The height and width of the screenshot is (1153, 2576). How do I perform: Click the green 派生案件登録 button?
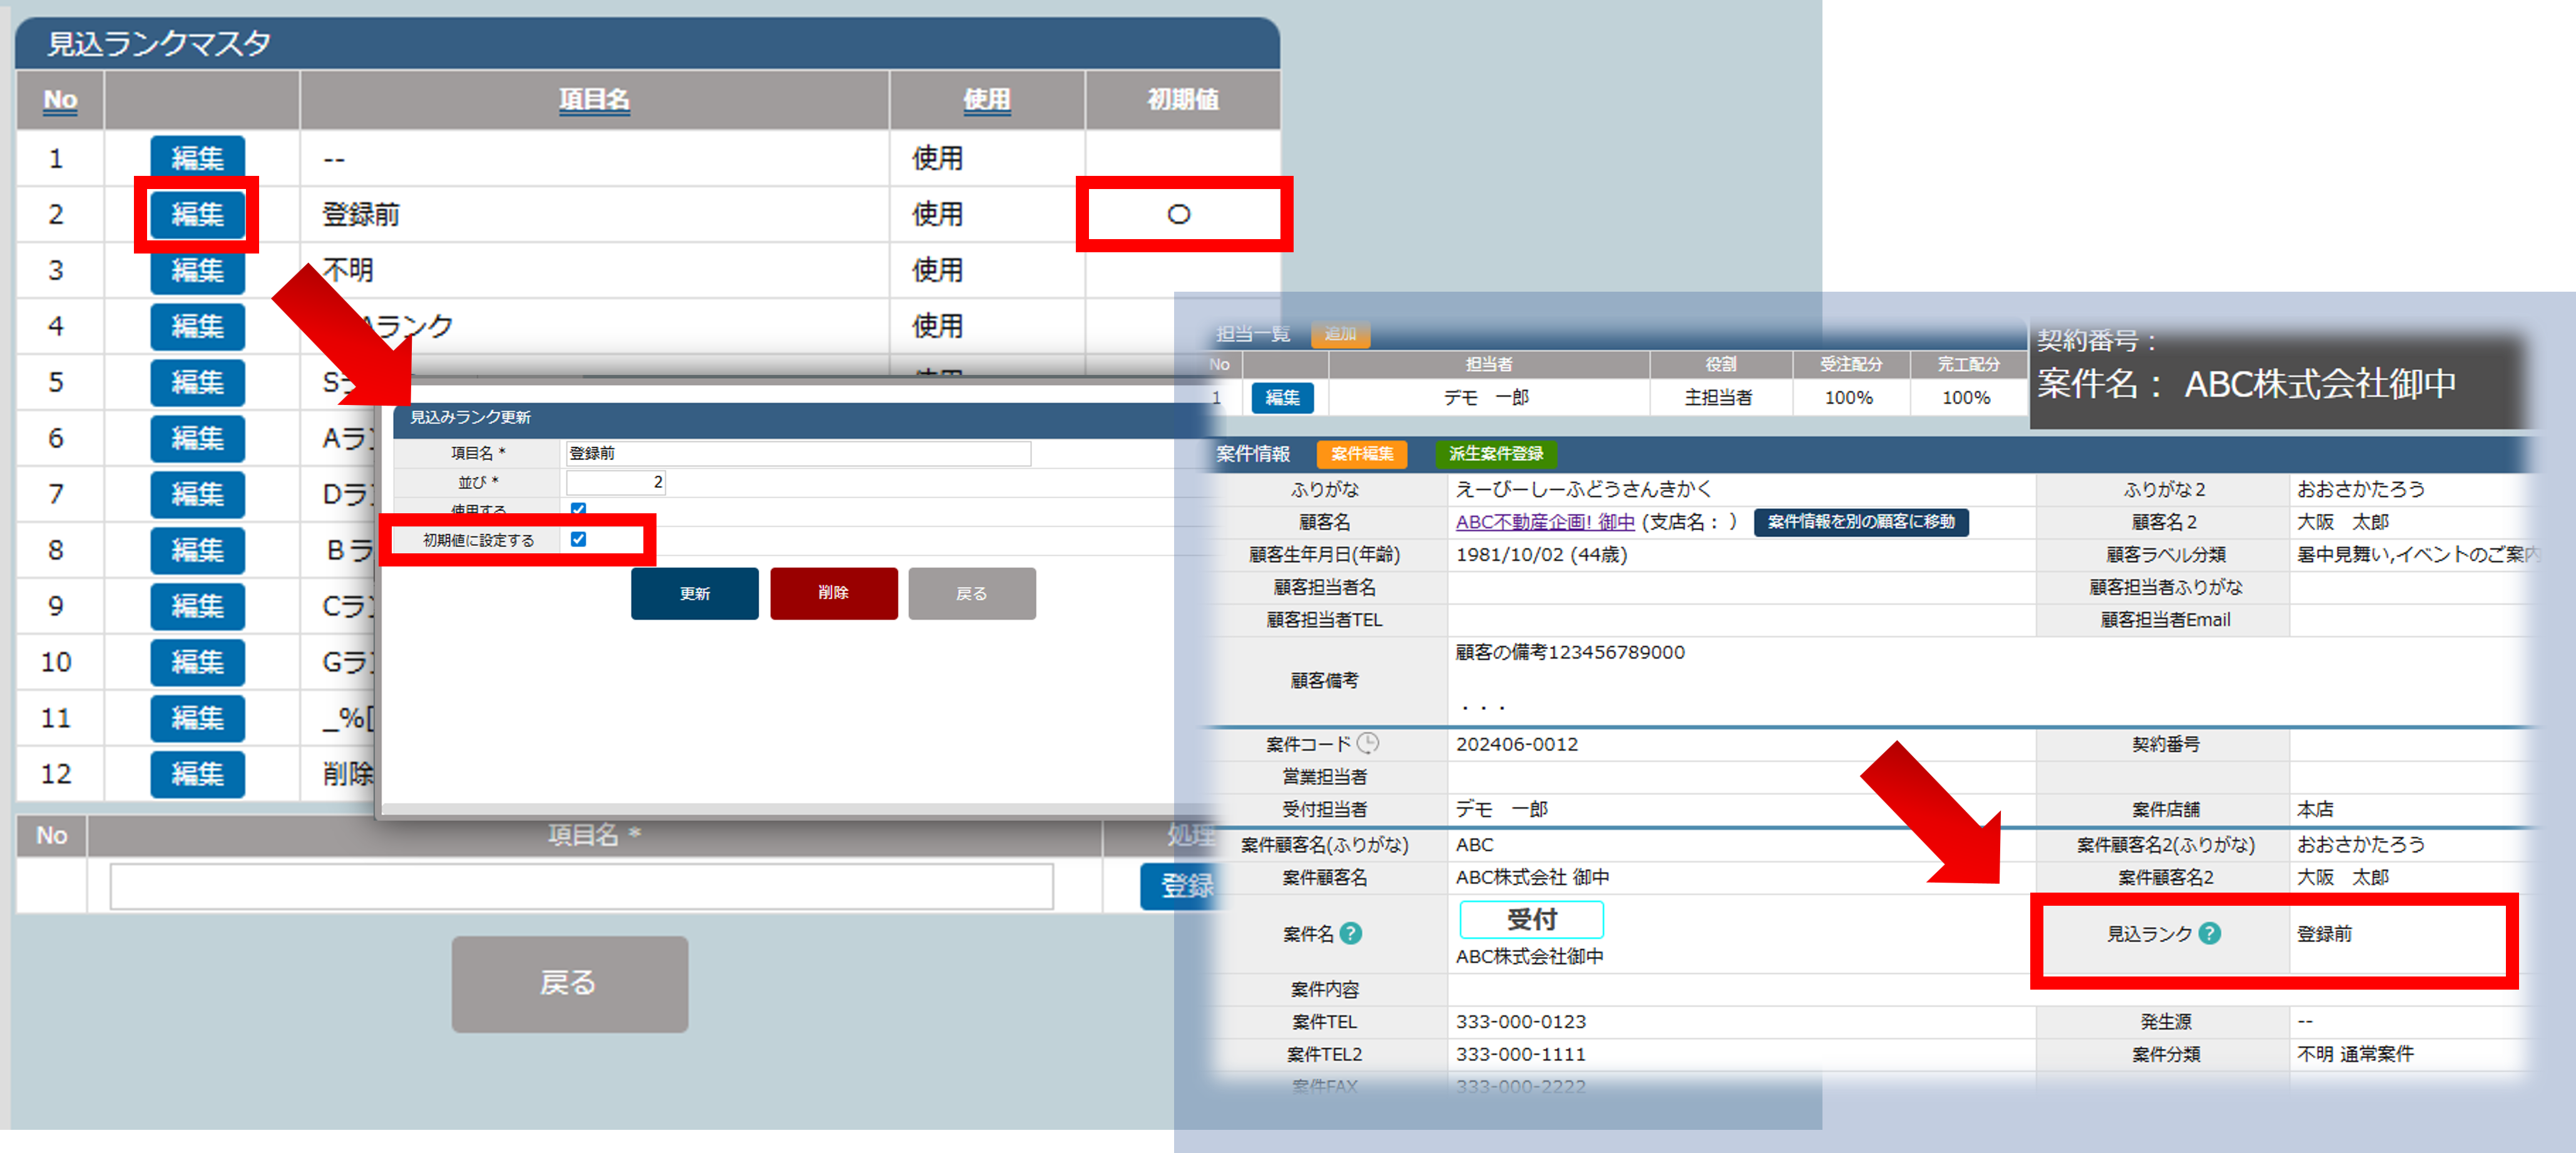click(x=1495, y=454)
